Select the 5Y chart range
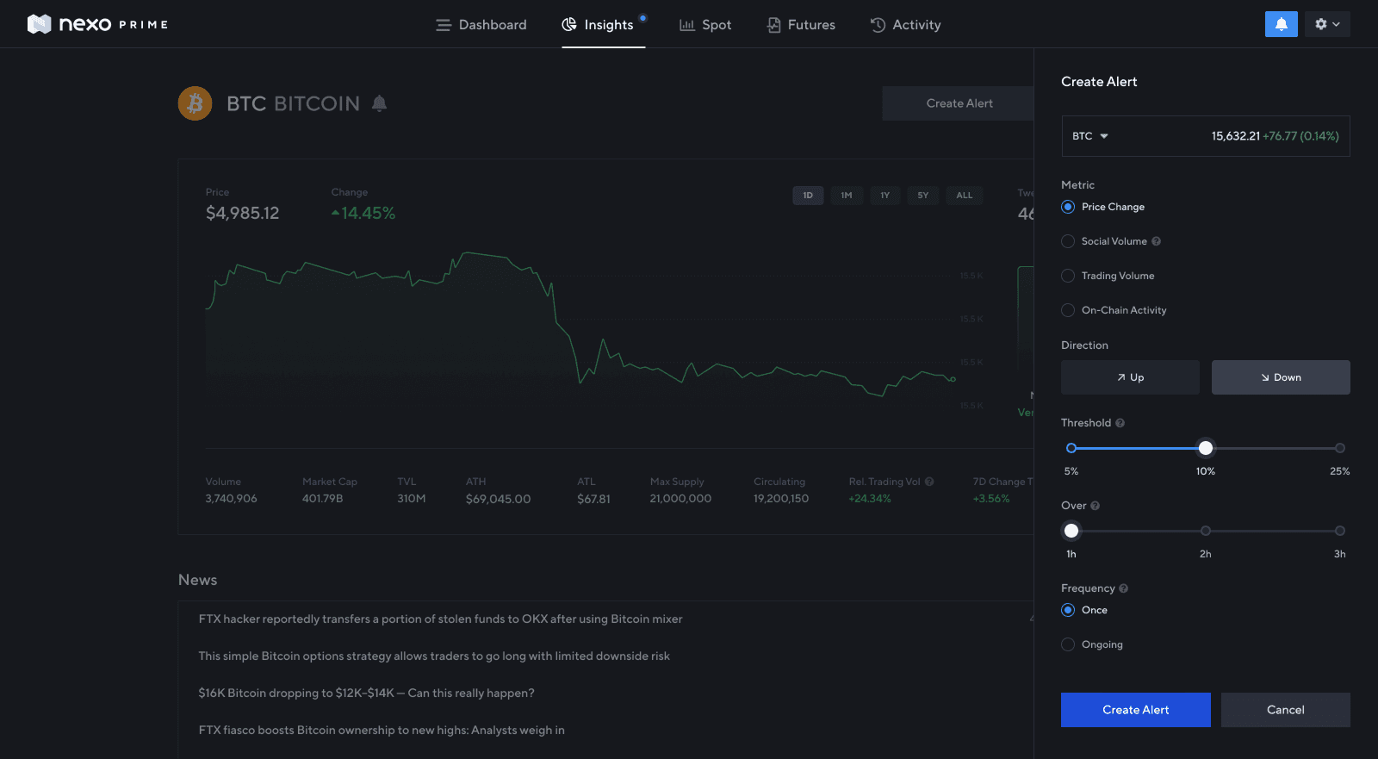This screenshot has width=1378, height=759. [x=923, y=196]
